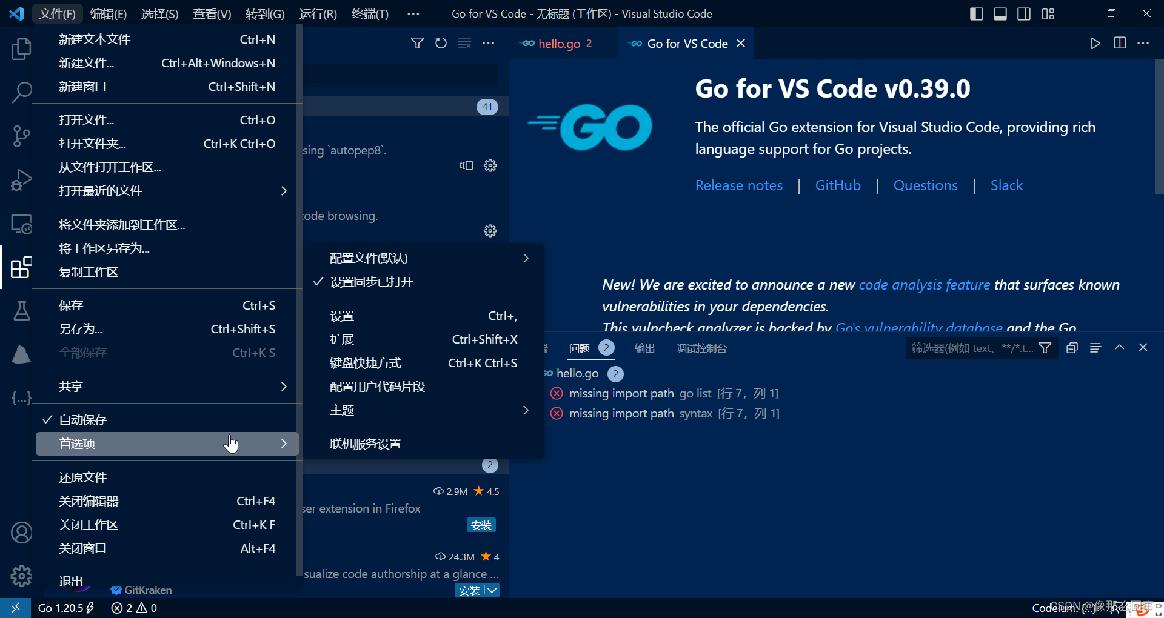Image resolution: width=1164 pixels, height=618 pixels.
Task: Open the 终端 menu
Action: pos(370,13)
